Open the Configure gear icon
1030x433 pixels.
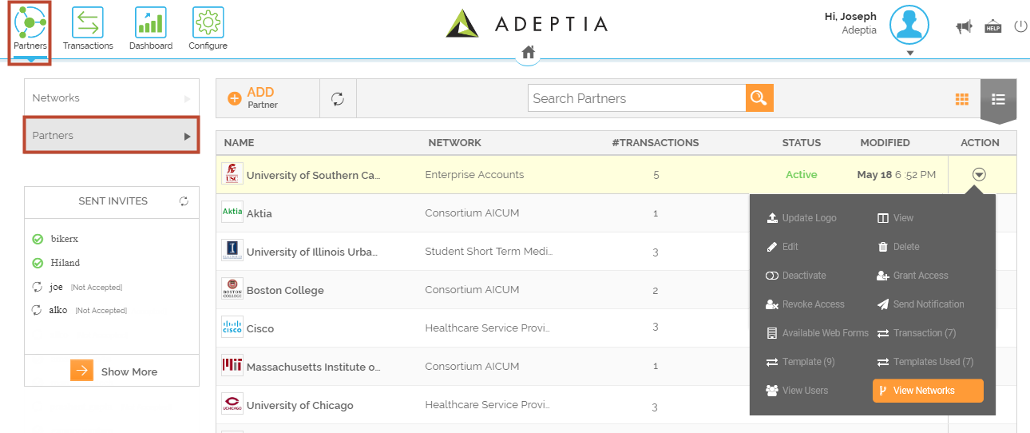point(208,23)
